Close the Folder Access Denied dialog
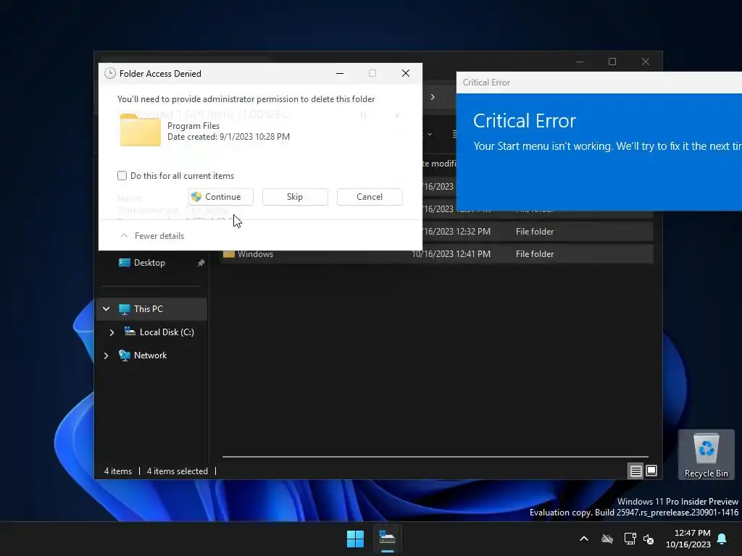 [406, 73]
